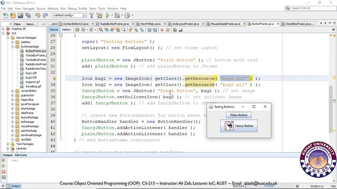
Task: Collapse the buttonpackage node
Action: 13,47
